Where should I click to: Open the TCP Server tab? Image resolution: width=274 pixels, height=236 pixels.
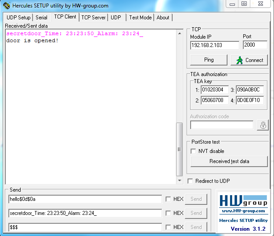coord(94,18)
